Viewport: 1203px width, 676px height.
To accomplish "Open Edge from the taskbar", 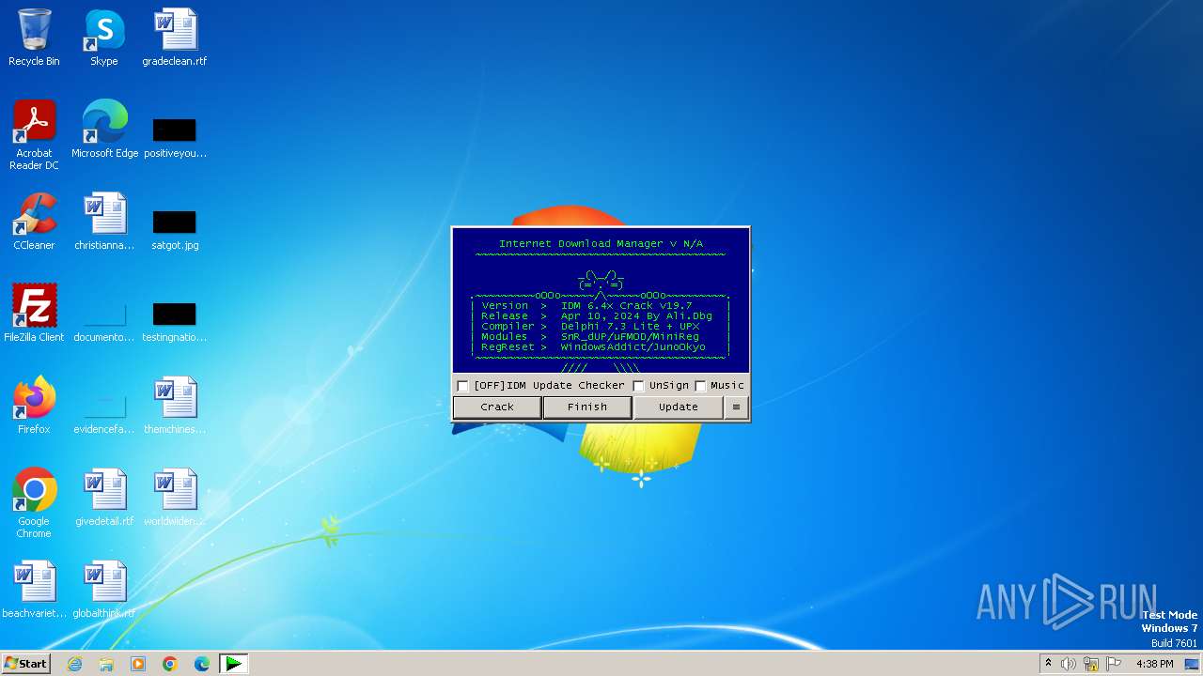I will (x=202, y=664).
